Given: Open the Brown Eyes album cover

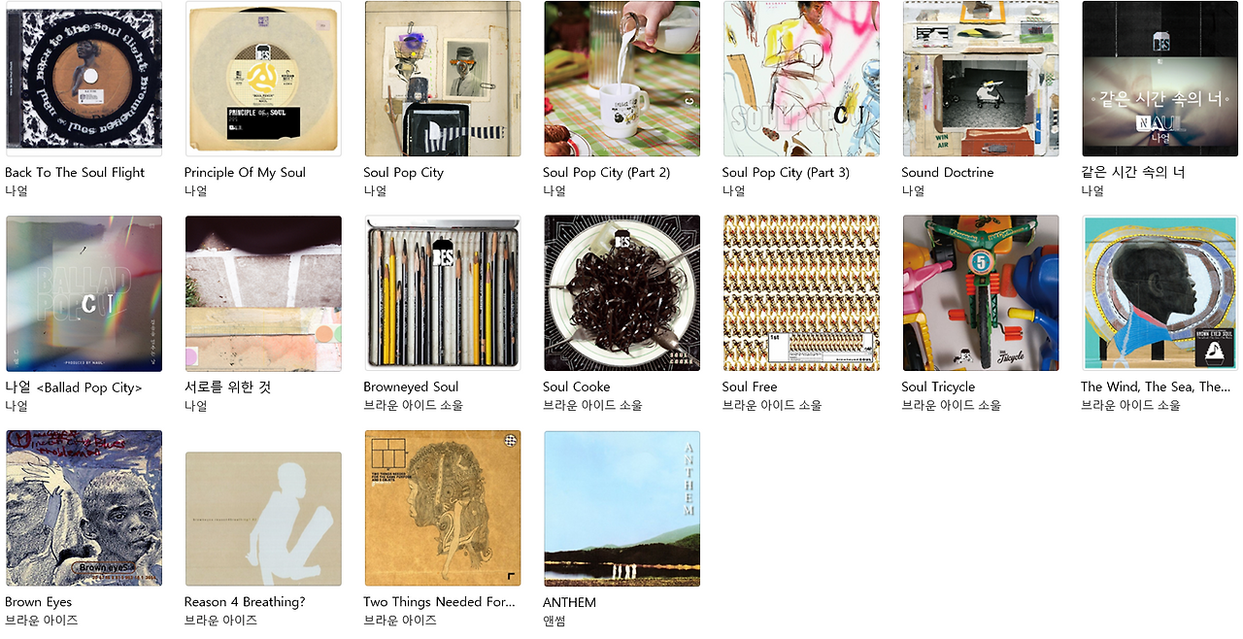Looking at the screenshot, I should (84, 509).
